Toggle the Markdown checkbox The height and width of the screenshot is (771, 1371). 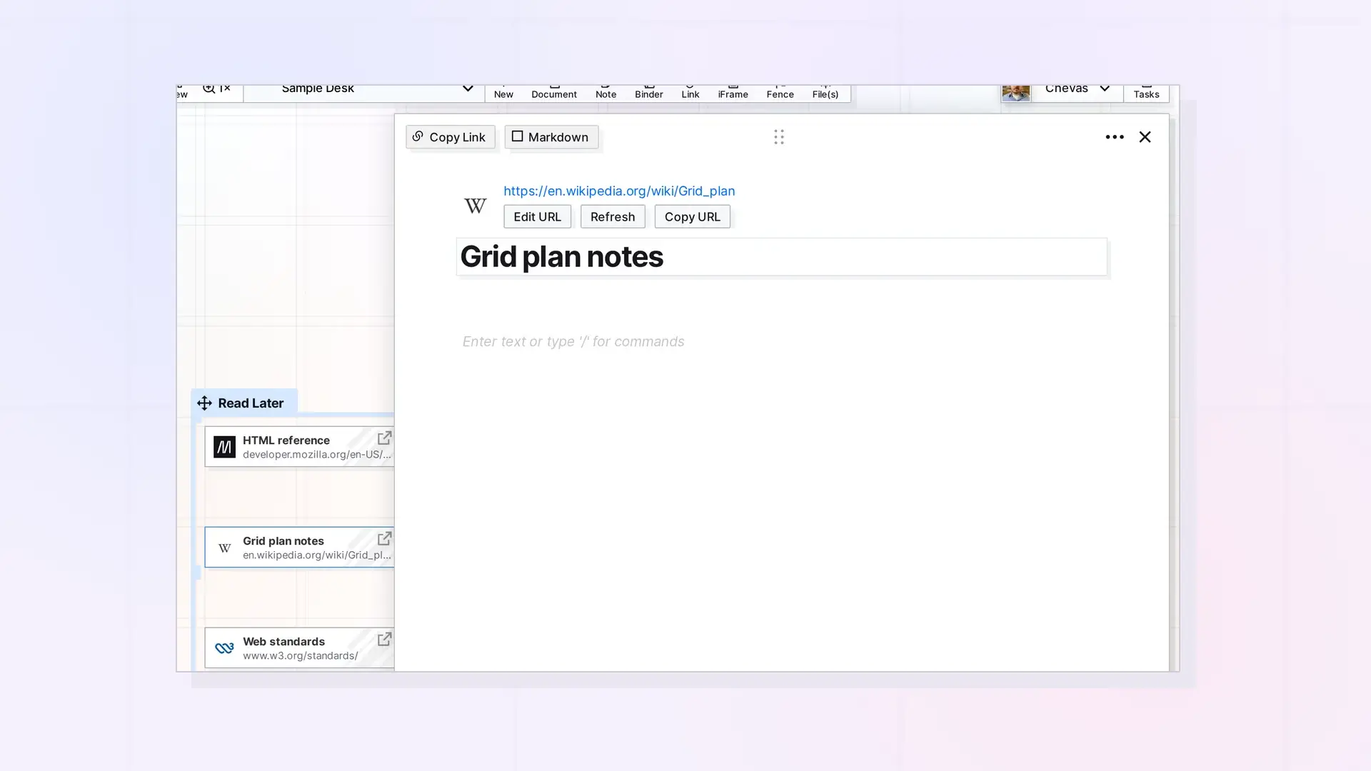coord(517,136)
